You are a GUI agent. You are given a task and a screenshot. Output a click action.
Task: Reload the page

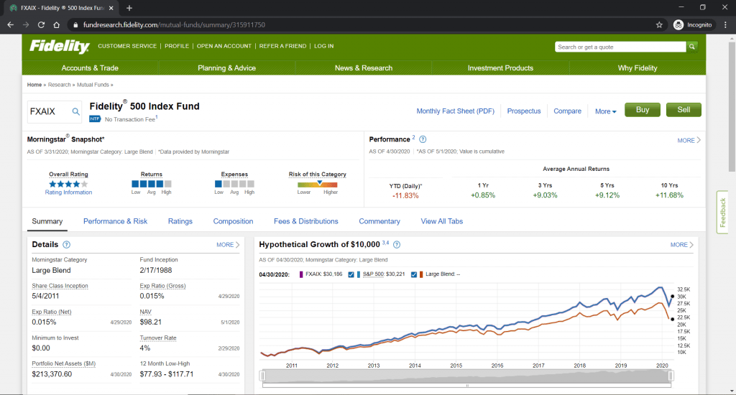pos(41,25)
